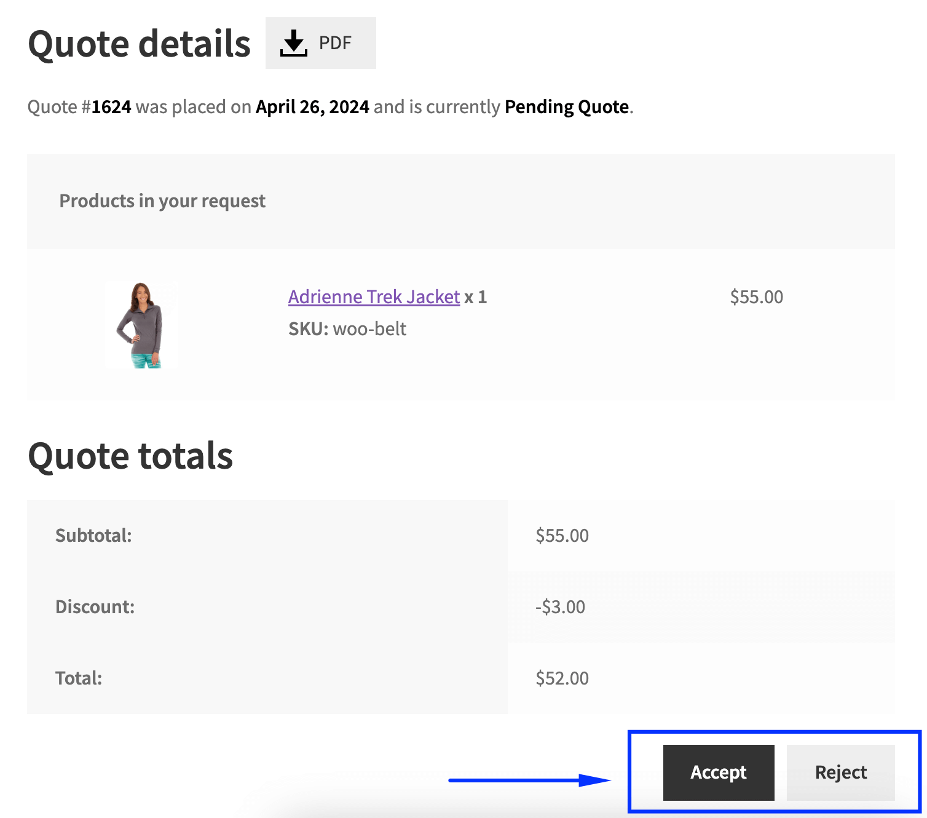Click the Quote totals heading
The image size is (927, 818).
click(x=130, y=456)
